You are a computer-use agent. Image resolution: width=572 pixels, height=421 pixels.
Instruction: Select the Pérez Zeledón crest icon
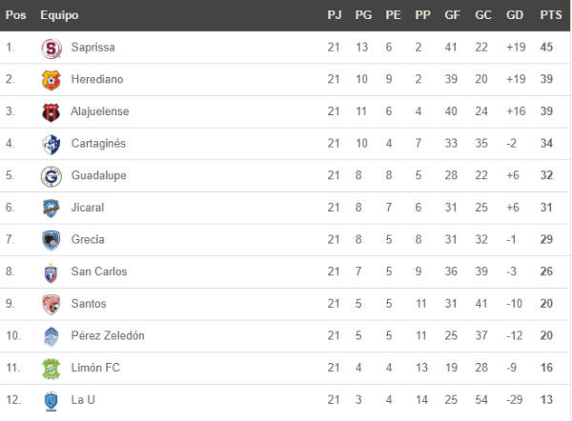pos(51,336)
